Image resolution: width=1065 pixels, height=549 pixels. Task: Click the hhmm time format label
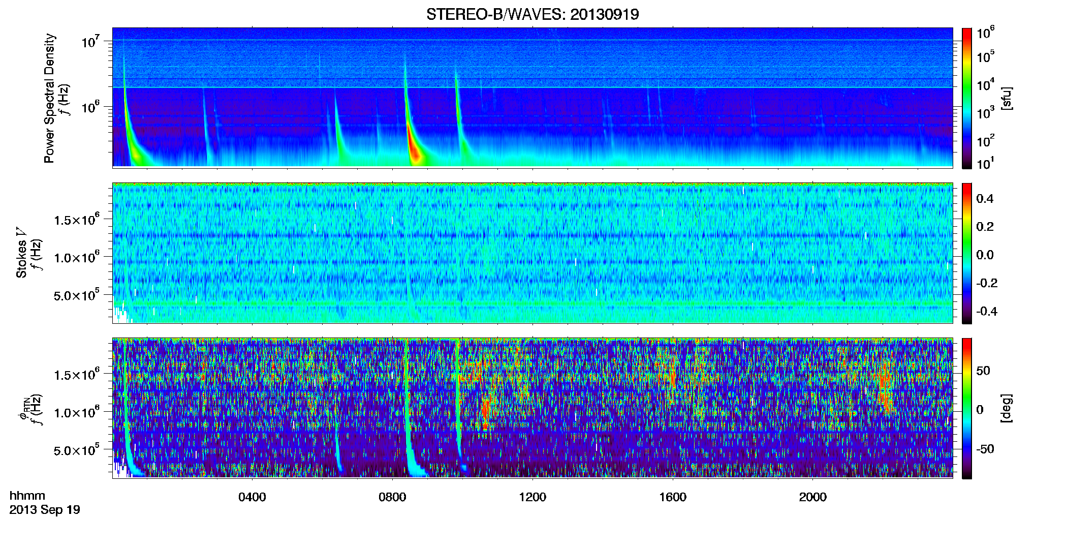click(27, 496)
